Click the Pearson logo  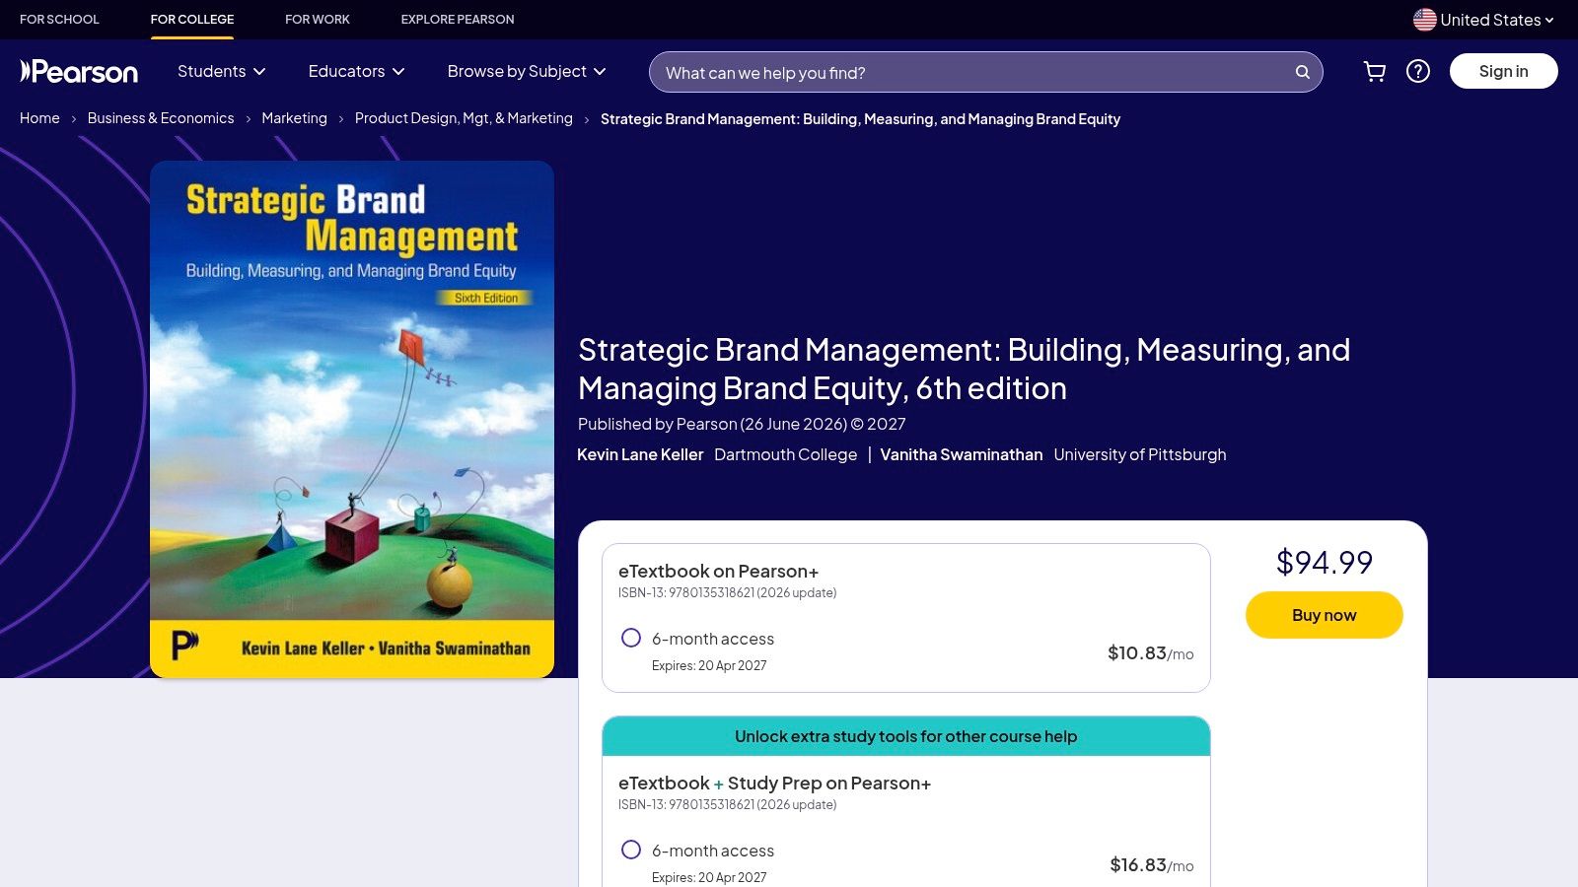tap(79, 72)
